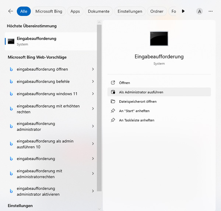Image resolution: width=221 pixels, height=211 pixels.
Task: Switch to the Apps filter tab
Action: (x=75, y=11)
